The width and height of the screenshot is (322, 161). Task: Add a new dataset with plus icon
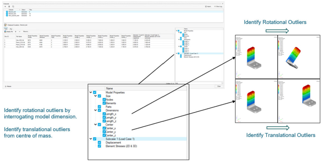click(6, 6)
